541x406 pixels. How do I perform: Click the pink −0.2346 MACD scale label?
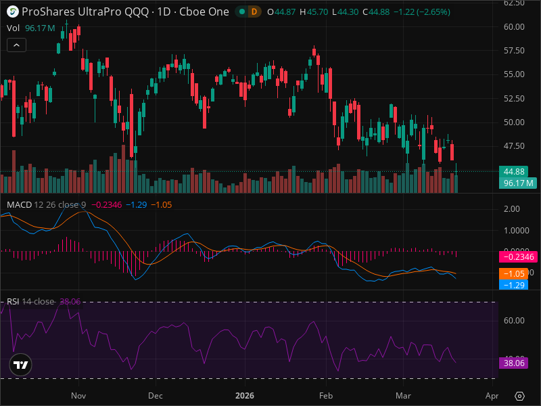coord(518,257)
